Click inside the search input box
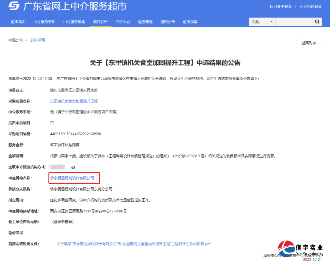Screen dimensions: 330x262 pyautogui.click(x=293, y=22)
